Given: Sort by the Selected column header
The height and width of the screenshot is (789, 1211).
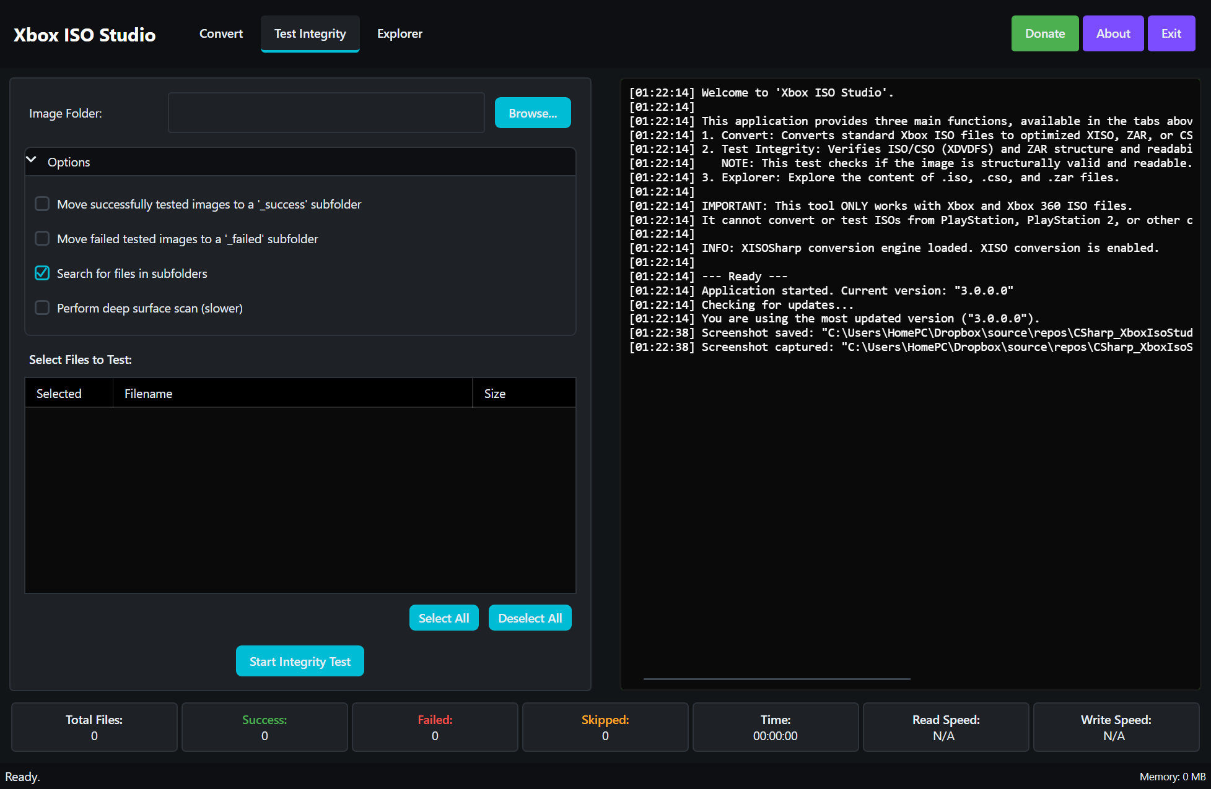Looking at the screenshot, I should (x=69, y=393).
